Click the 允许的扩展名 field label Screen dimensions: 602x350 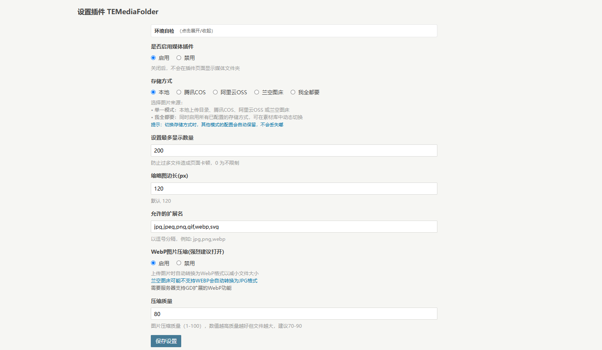[167, 214]
